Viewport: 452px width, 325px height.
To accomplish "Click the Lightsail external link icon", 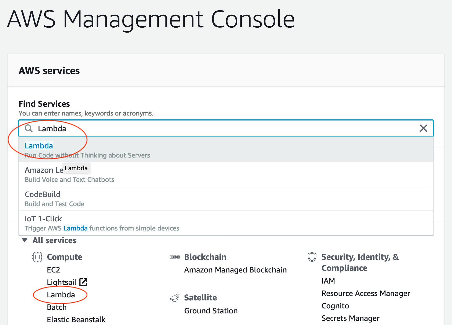I will (x=83, y=282).
